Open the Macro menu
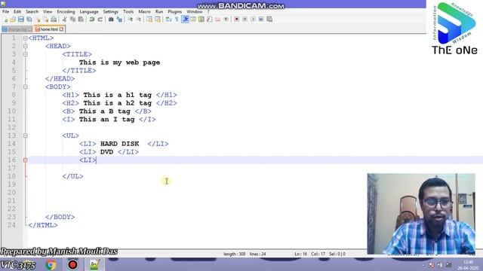483x271 pixels. pyautogui.click(x=144, y=12)
